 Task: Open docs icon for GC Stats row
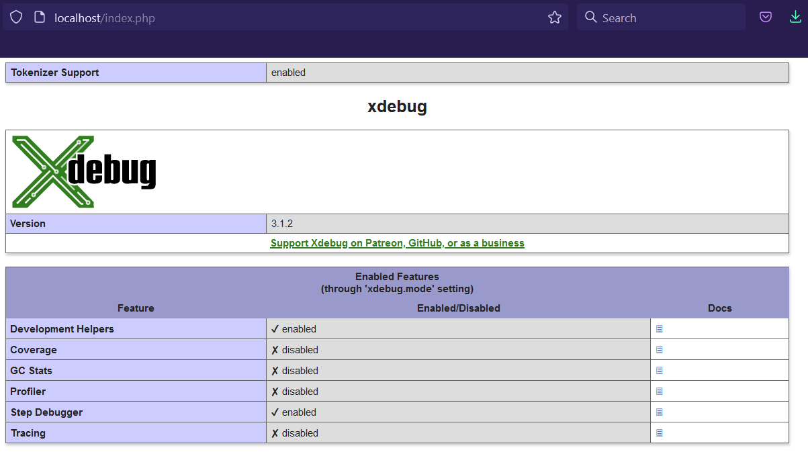coord(660,371)
